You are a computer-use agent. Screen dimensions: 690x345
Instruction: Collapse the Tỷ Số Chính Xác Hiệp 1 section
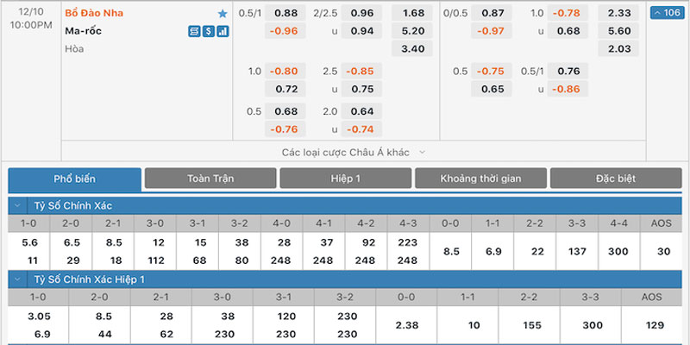17,279
